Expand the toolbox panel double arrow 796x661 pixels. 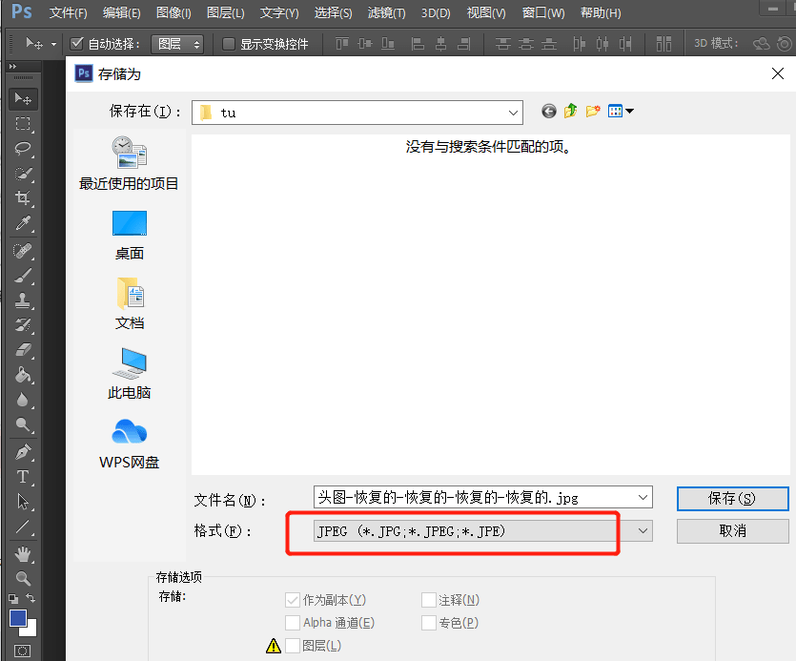[12, 66]
